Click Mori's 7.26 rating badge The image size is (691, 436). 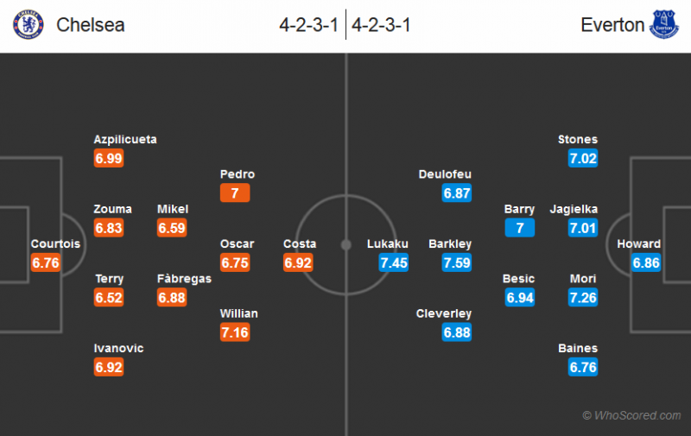click(583, 298)
